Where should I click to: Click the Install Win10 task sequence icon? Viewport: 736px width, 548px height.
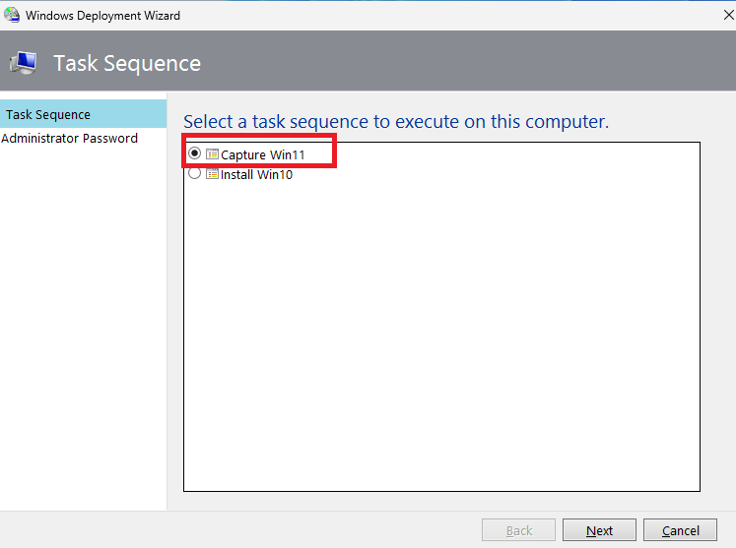click(x=212, y=174)
